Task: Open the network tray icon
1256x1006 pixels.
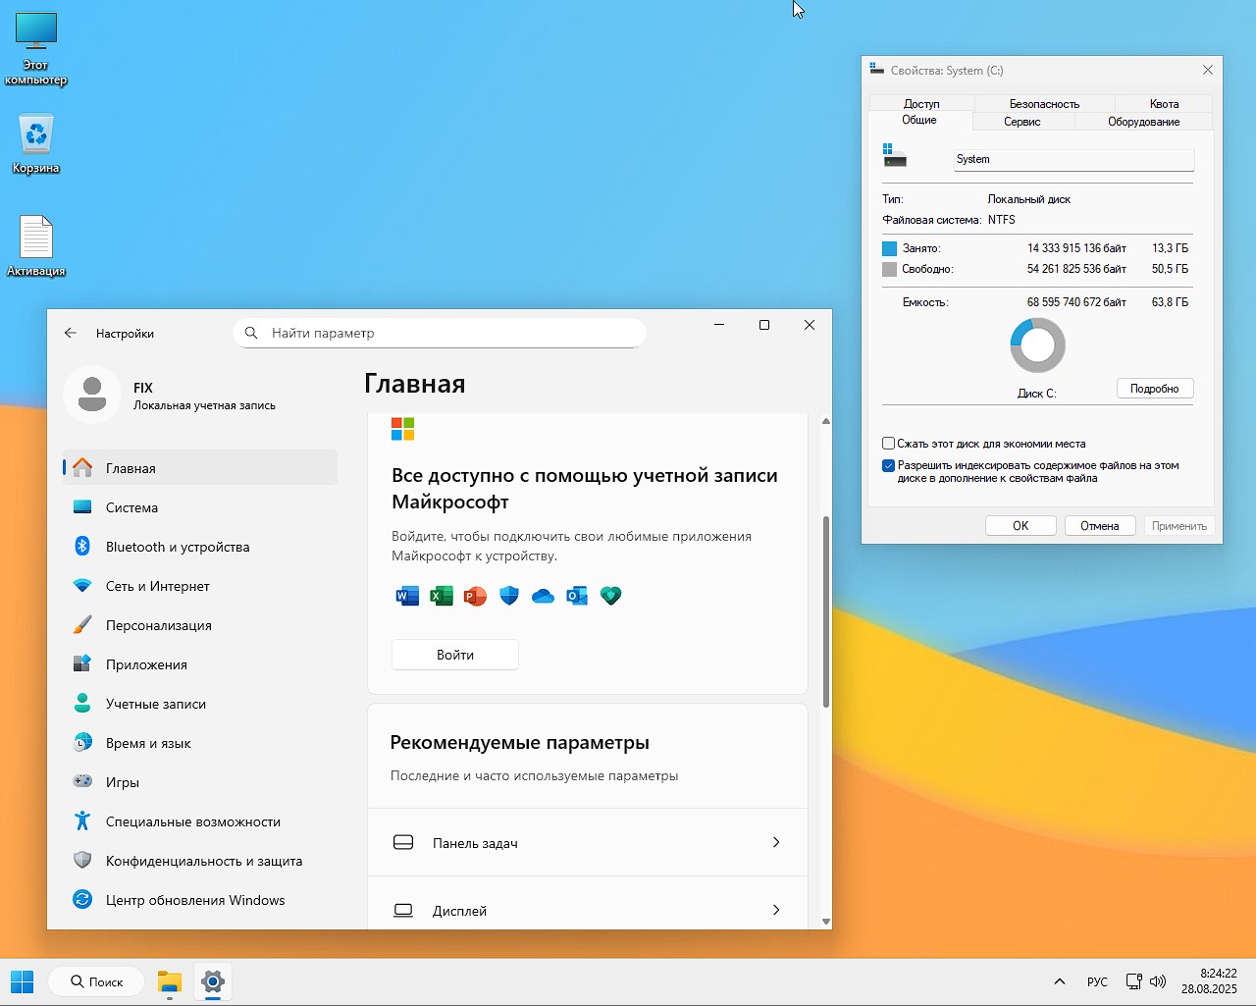Action: pyautogui.click(x=1133, y=981)
